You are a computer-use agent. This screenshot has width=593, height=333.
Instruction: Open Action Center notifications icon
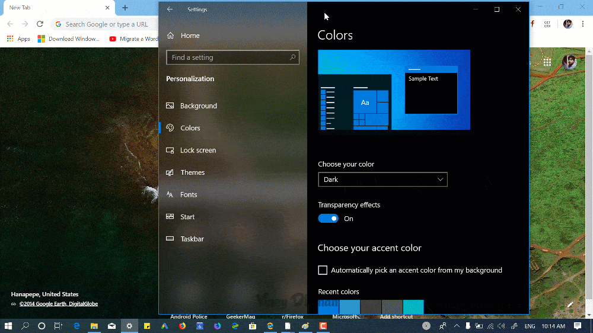tap(578, 326)
